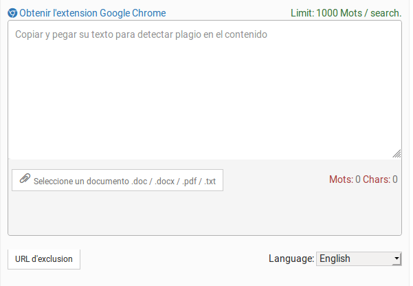Select the English language field
Viewport: 413px width, 286px height.
(x=359, y=258)
